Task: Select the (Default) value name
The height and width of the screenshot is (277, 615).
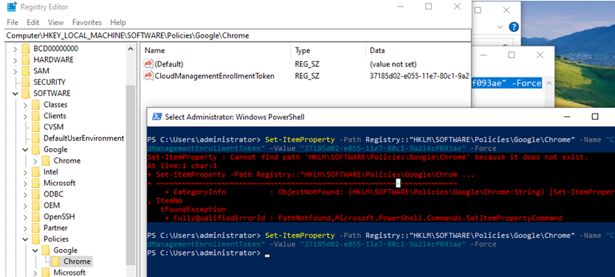Action: click(169, 64)
